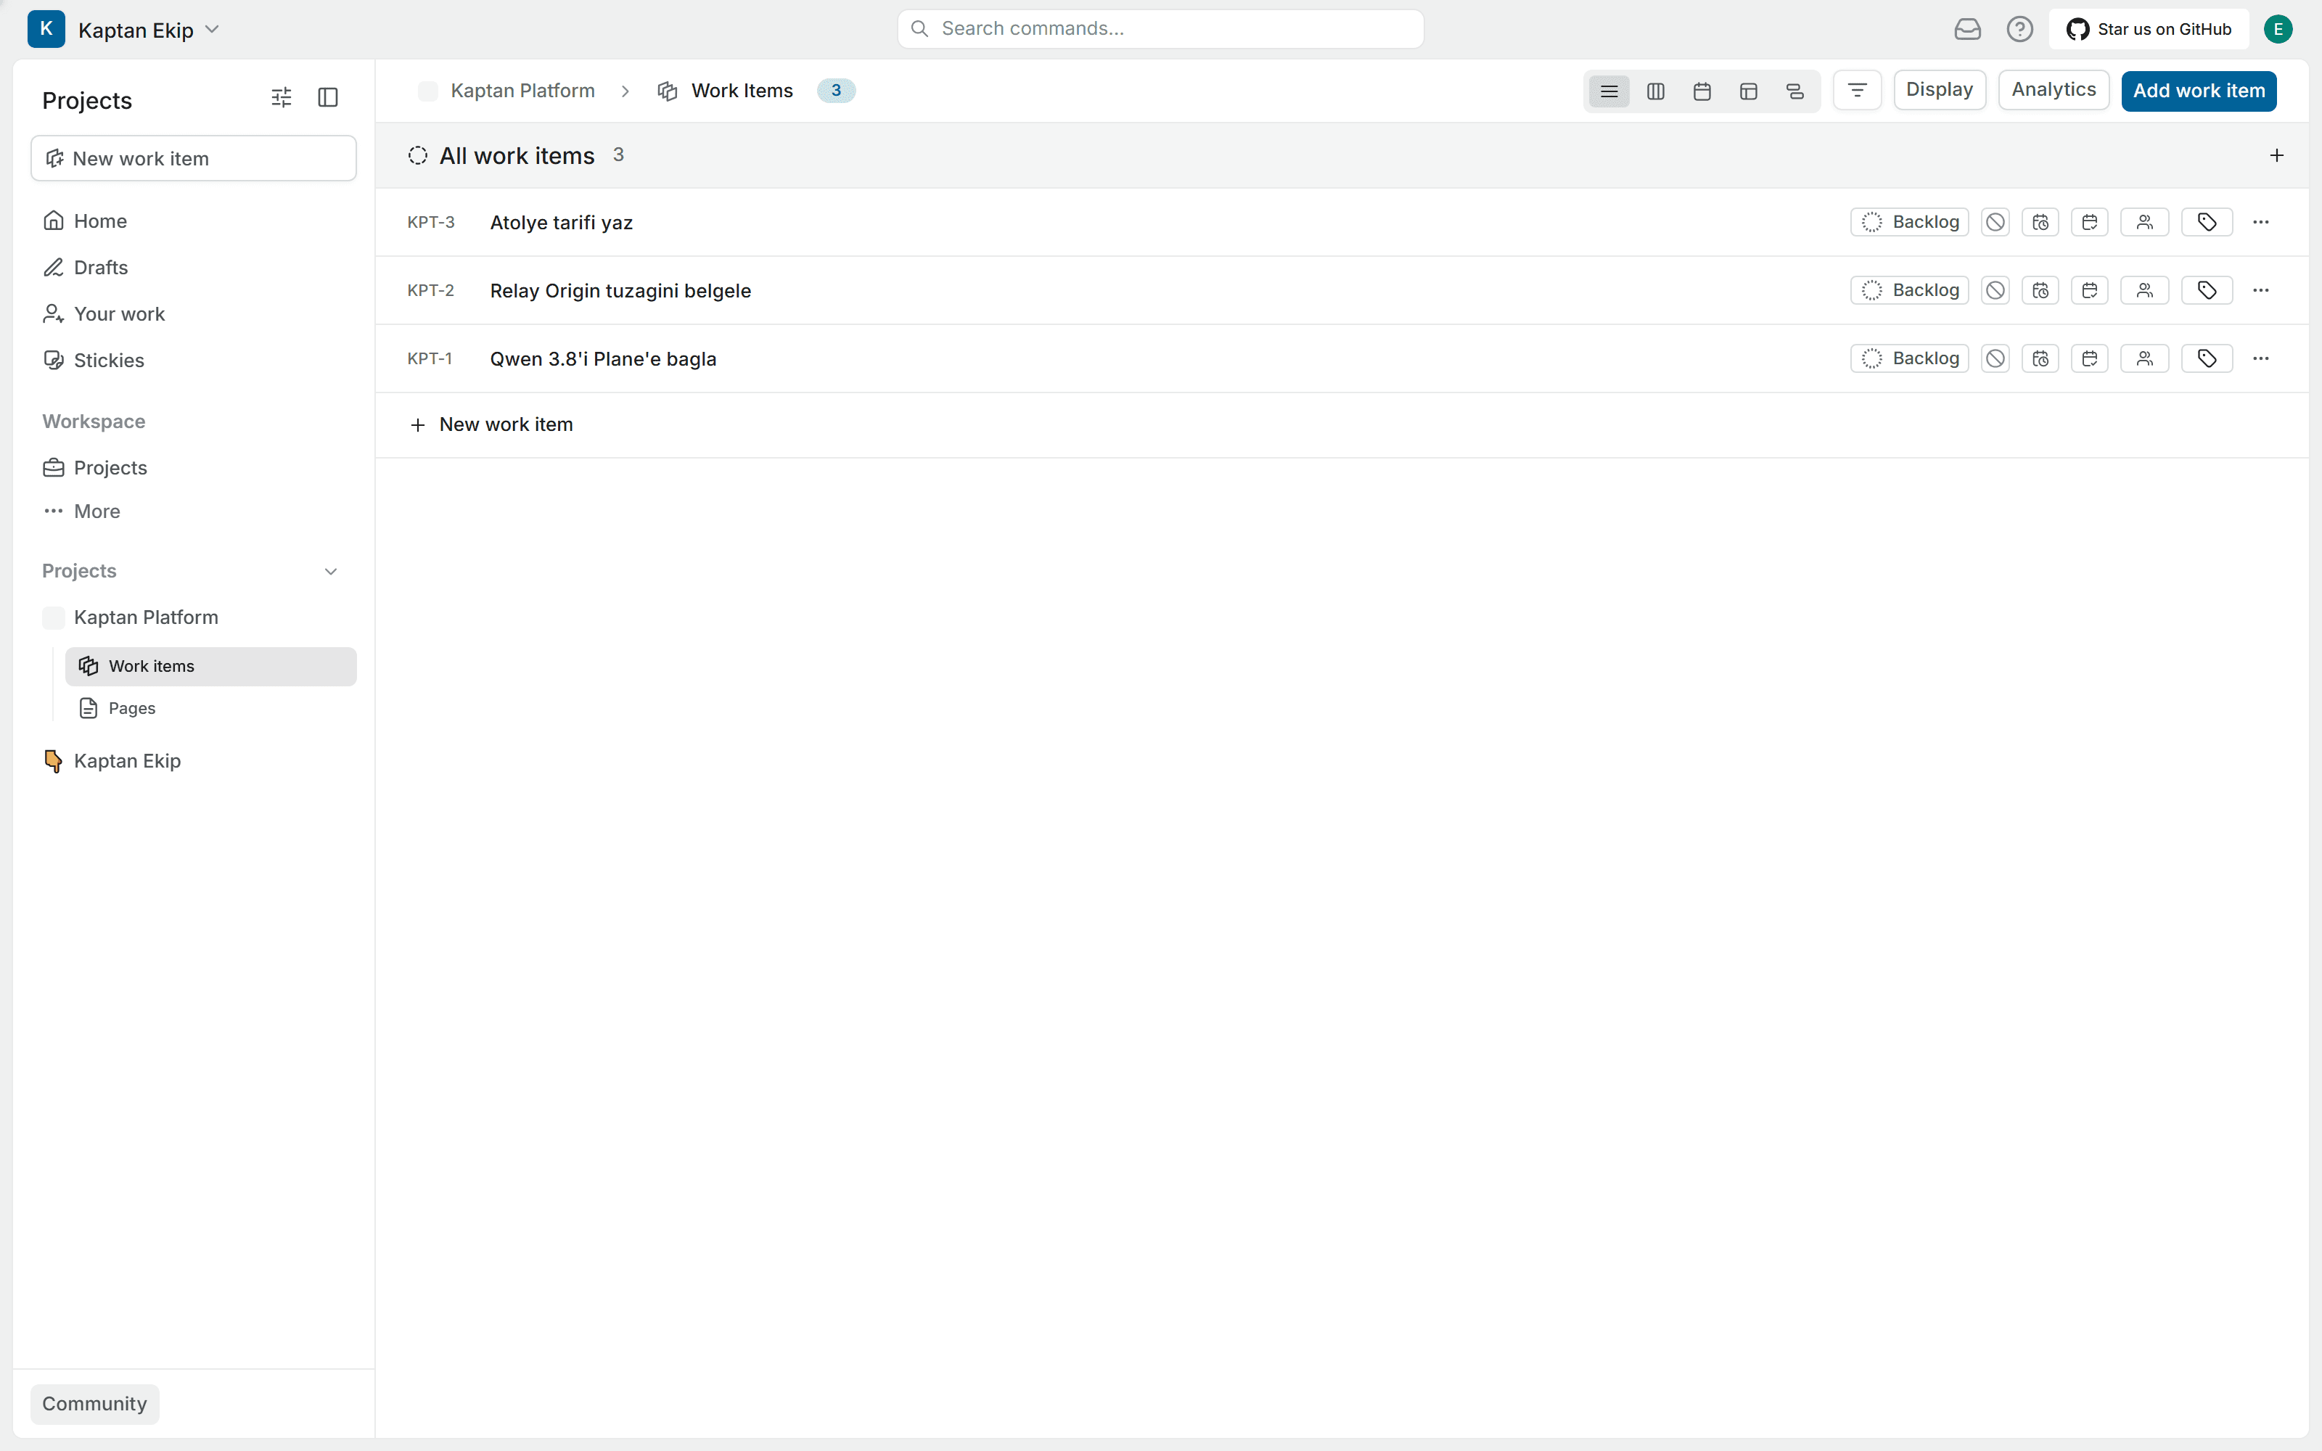The height and width of the screenshot is (1451, 2322).
Task: Toggle the sidebar collapse icon
Action: point(328,97)
